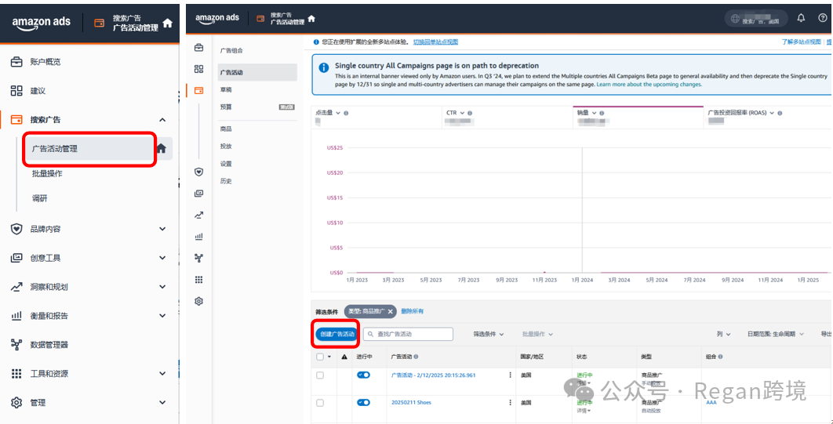
Task: Click 账户概览 briefcase icon in expanded sidebar
Action: 16,62
